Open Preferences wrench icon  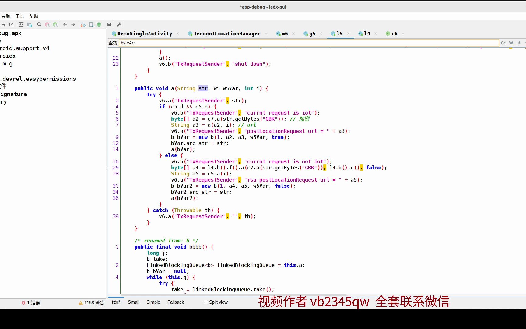pos(119,24)
